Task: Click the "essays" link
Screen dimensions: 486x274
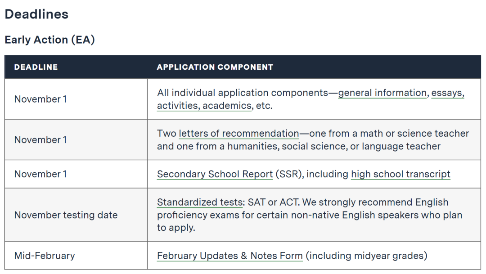Action: 448,93
